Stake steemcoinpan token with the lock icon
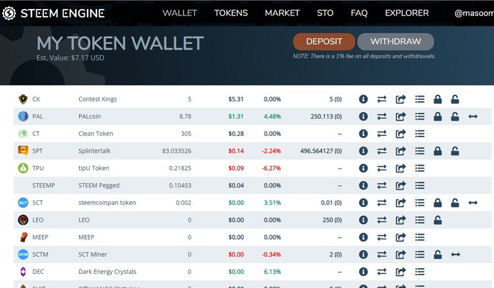This screenshot has height=288, width=494. coord(437,203)
